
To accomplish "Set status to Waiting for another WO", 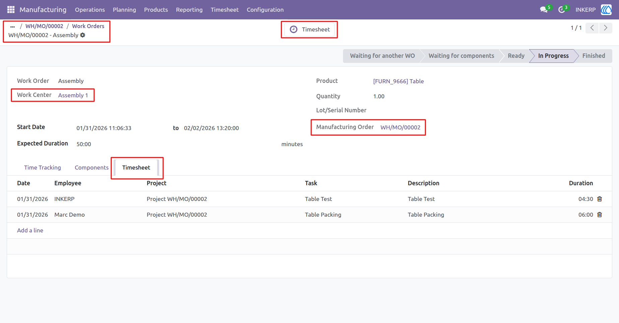I will [x=382, y=56].
